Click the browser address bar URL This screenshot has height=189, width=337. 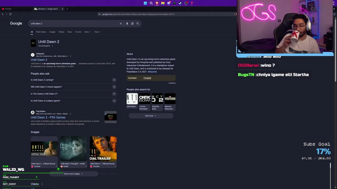(138, 14)
